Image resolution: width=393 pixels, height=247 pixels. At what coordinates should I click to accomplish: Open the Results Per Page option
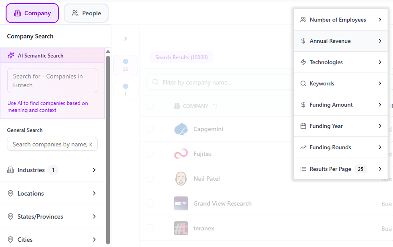(x=340, y=169)
